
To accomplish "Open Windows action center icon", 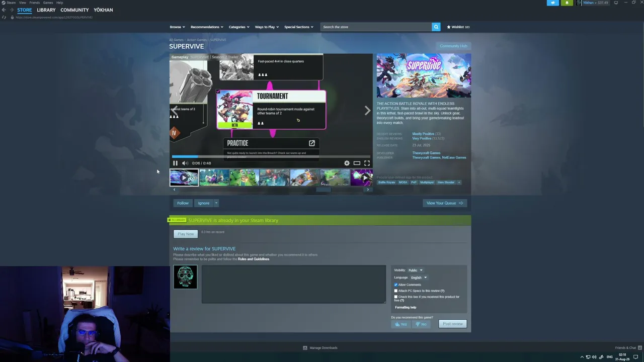I will coord(636,357).
